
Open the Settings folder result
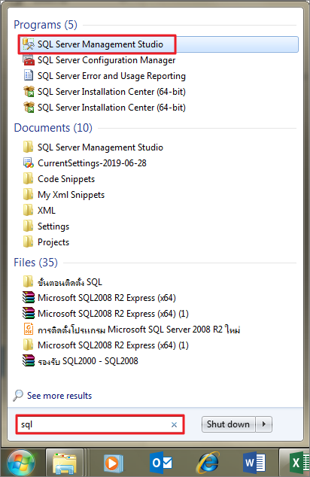[53, 226]
